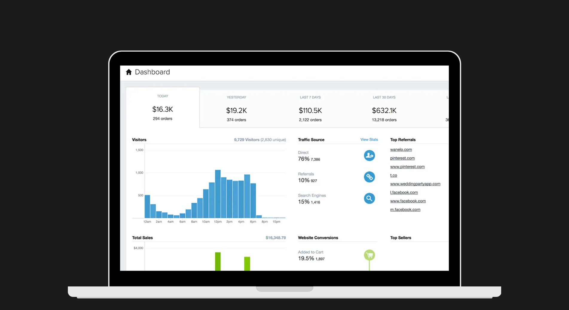The width and height of the screenshot is (569, 310).
Task: Click the "9,729 Visitors" summary text
Action: [x=247, y=140]
